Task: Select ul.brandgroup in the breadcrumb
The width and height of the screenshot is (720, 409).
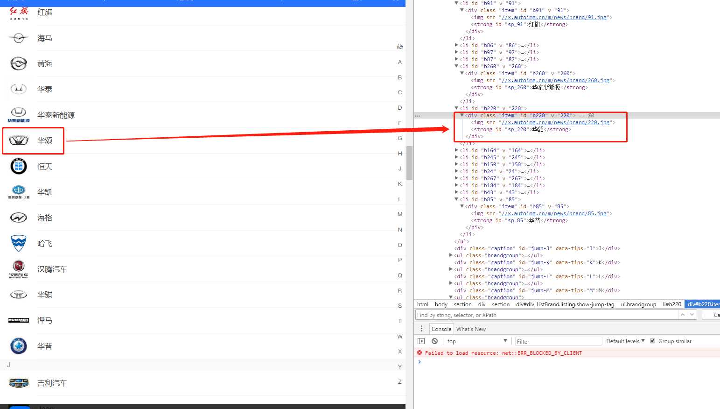Action: (x=638, y=304)
